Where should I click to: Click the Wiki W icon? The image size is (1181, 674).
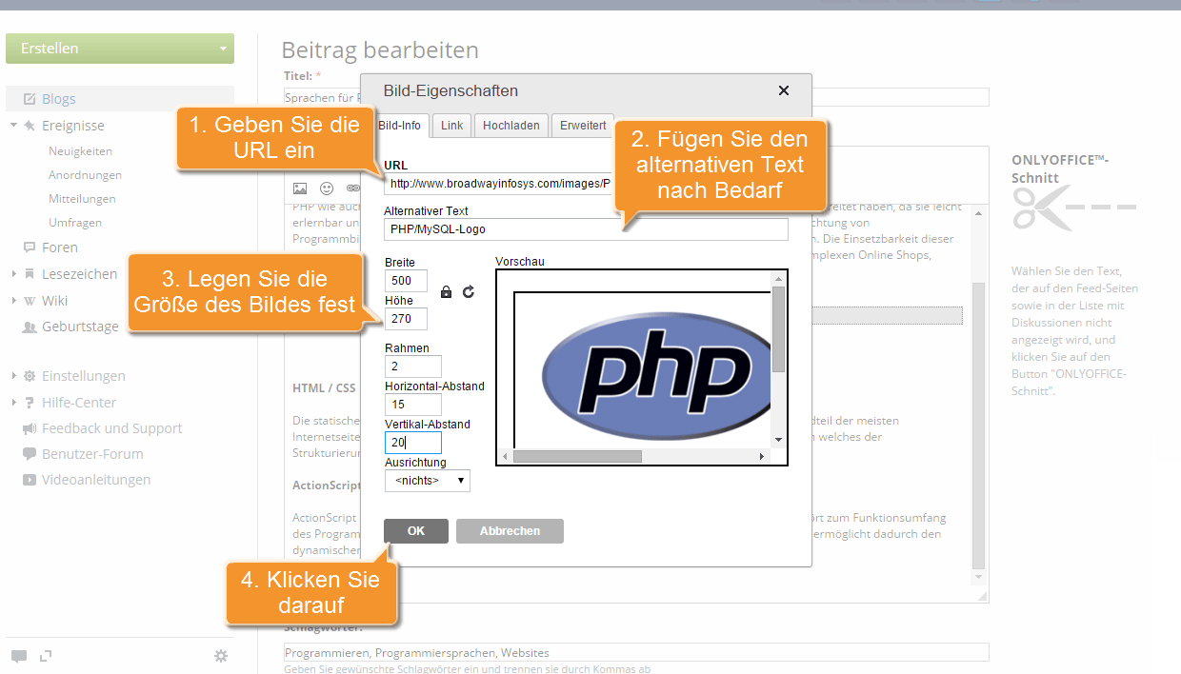30,301
